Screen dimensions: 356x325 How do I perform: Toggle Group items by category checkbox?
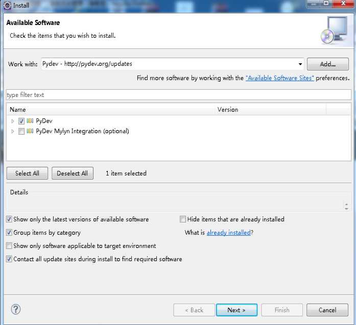(9, 233)
